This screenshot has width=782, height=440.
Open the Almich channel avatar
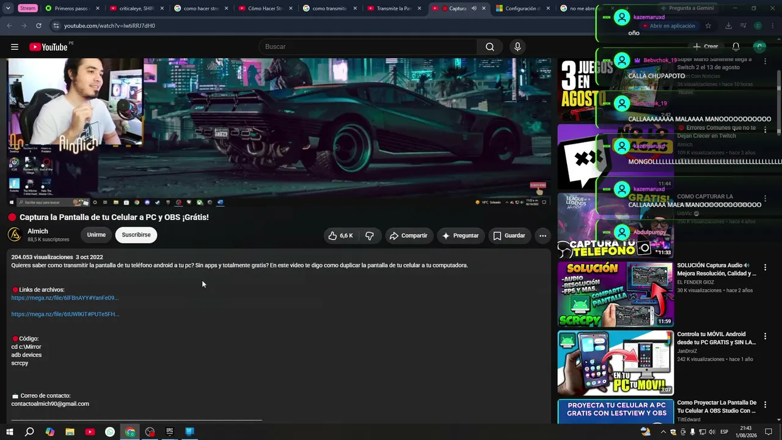[15, 235]
